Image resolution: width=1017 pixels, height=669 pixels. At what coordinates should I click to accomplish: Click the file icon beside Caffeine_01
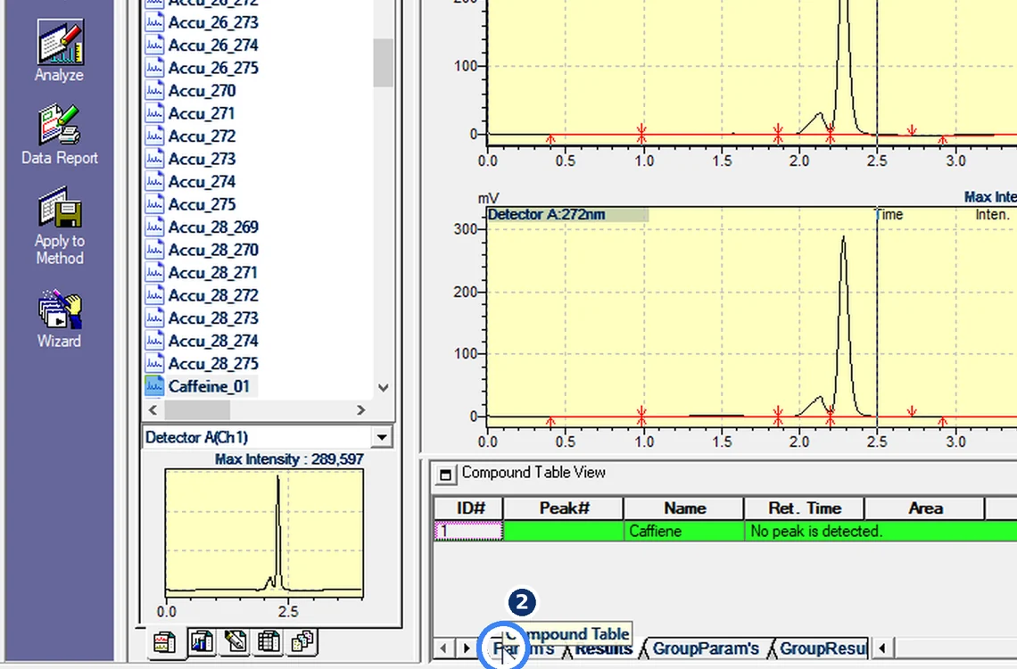click(x=154, y=385)
